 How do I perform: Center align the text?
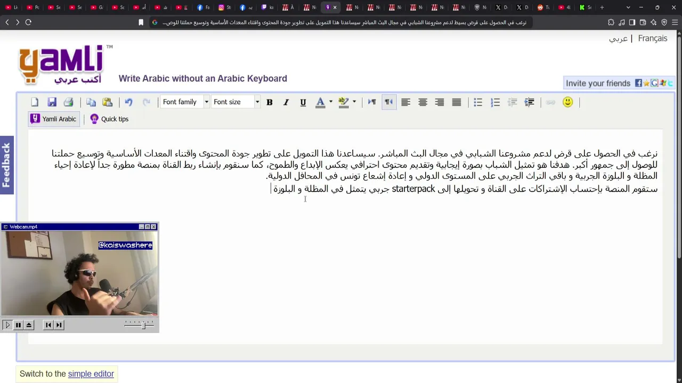tap(423, 102)
